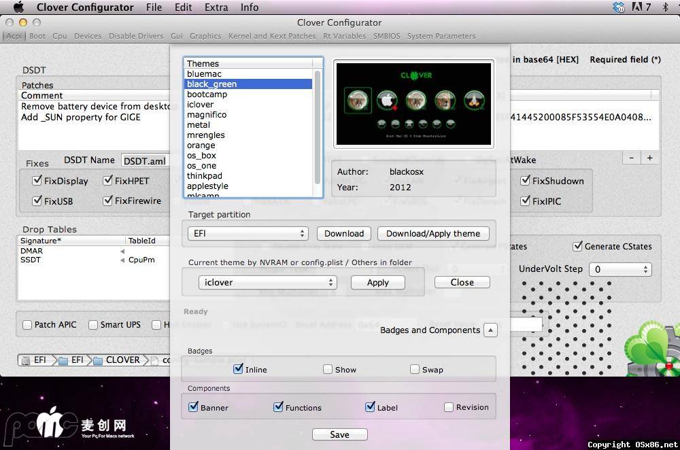Toggle the FixHPET checkbox
This screenshot has width=680, height=450.
pos(109,181)
